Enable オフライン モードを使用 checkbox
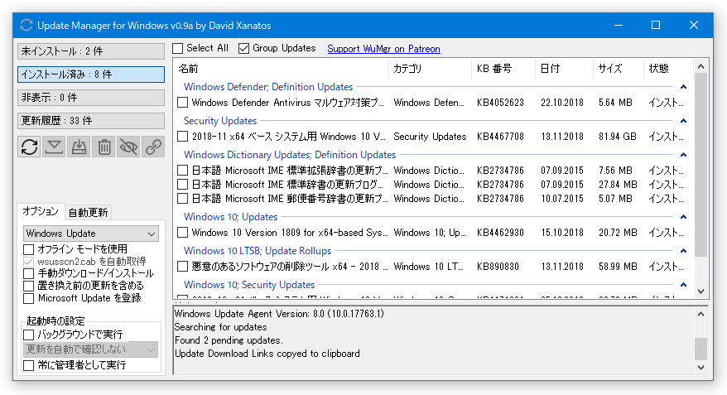This screenshot has height=395, width=727. [x=29, y=249]
